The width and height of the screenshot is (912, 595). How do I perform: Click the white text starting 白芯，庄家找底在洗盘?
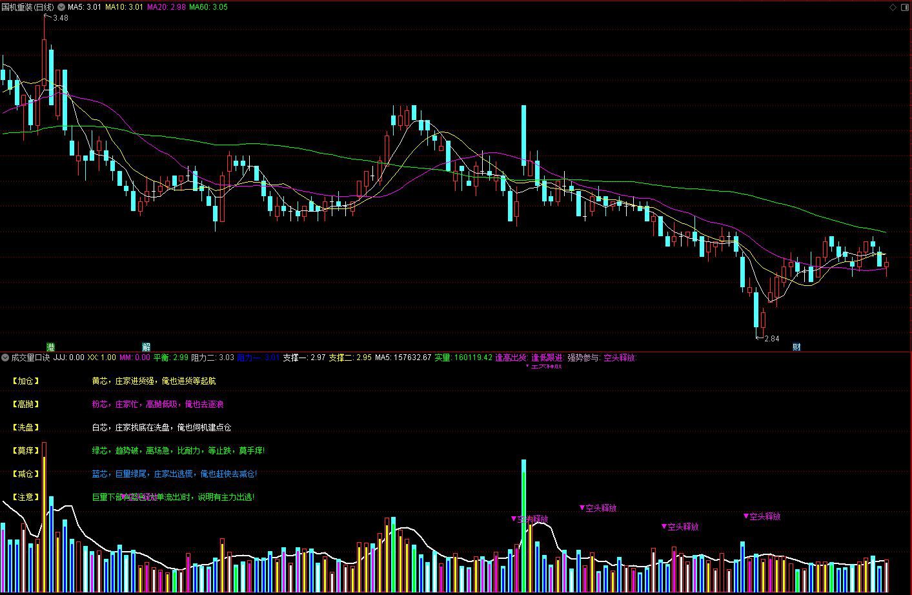click(161, 427)
